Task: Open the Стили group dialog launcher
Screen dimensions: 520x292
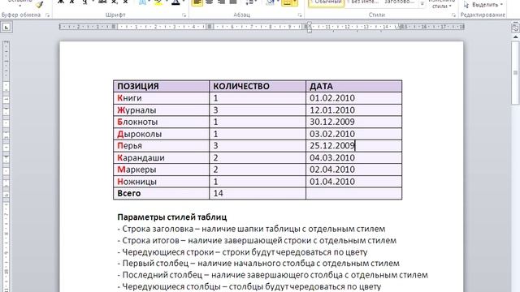Action: [453, 15]
